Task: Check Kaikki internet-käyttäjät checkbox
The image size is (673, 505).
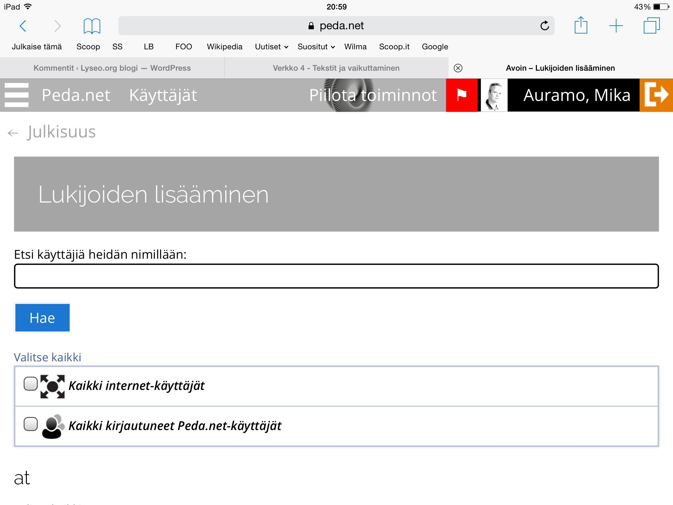Action: coord(31,384)
